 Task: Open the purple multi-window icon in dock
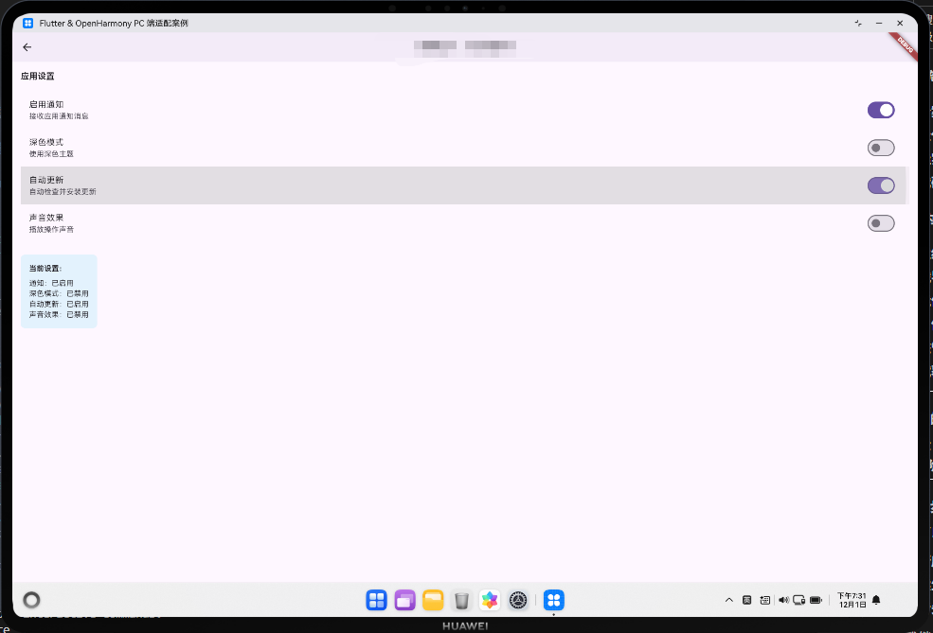[x=404, y=600]
